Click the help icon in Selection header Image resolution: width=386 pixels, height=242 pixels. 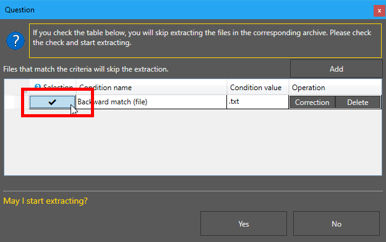pos(38,87)
